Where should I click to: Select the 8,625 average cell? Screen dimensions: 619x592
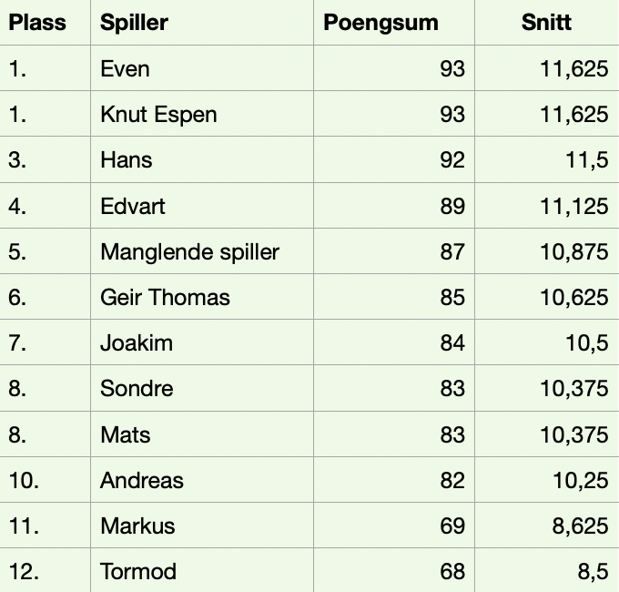(x=579, y=526)
